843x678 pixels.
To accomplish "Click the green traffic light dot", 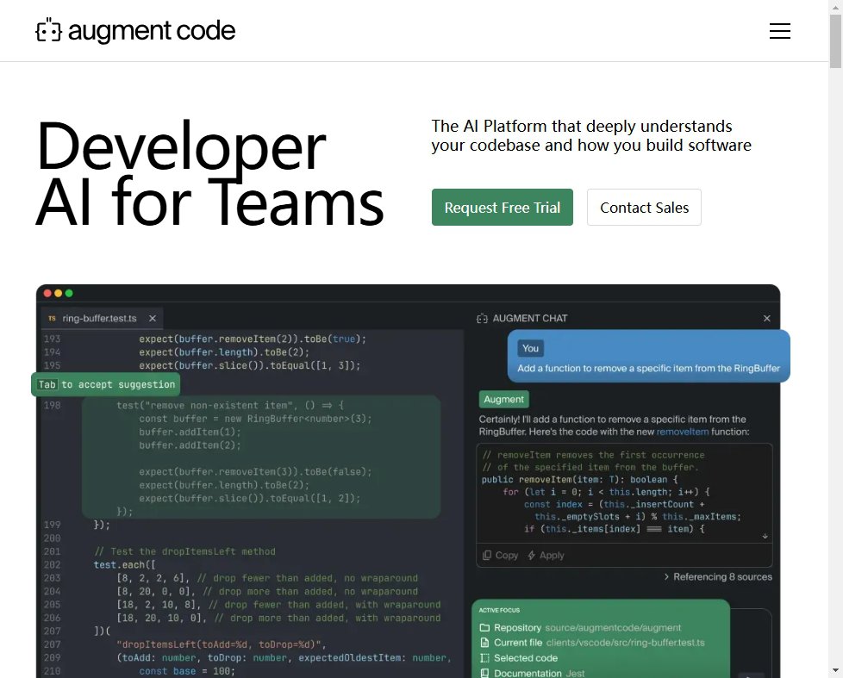I will point(69,293).
